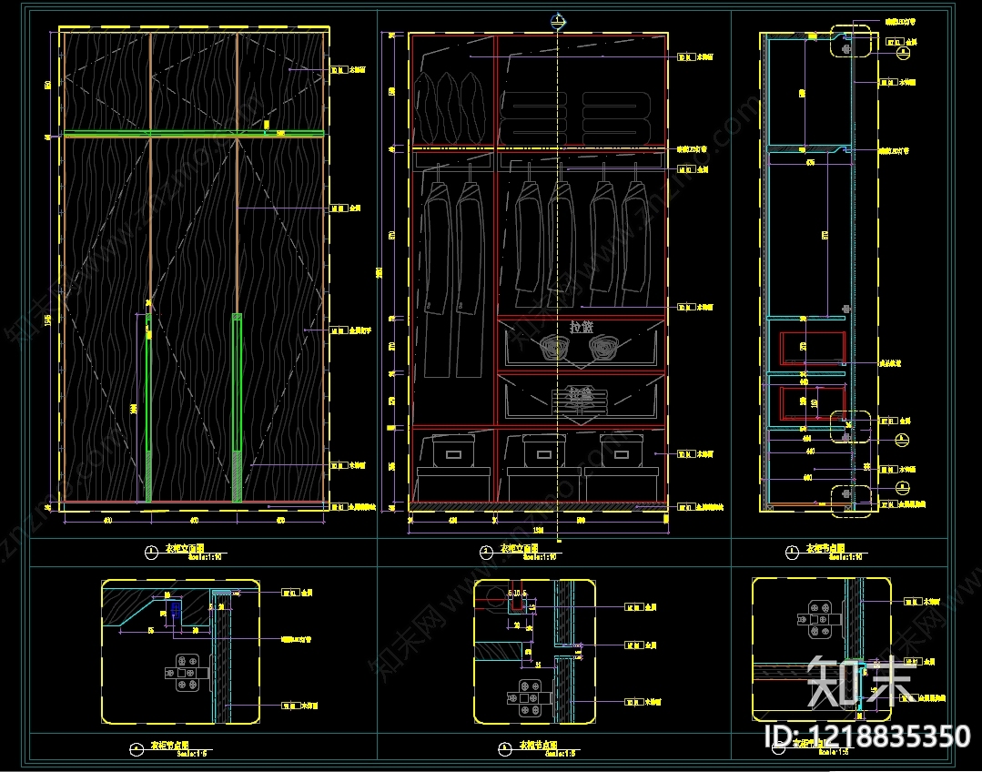This screenshot has height=772, width=982.
Task: Click the leftmost storage box in the bottom compartment
Action: click(x=453, y=452)
